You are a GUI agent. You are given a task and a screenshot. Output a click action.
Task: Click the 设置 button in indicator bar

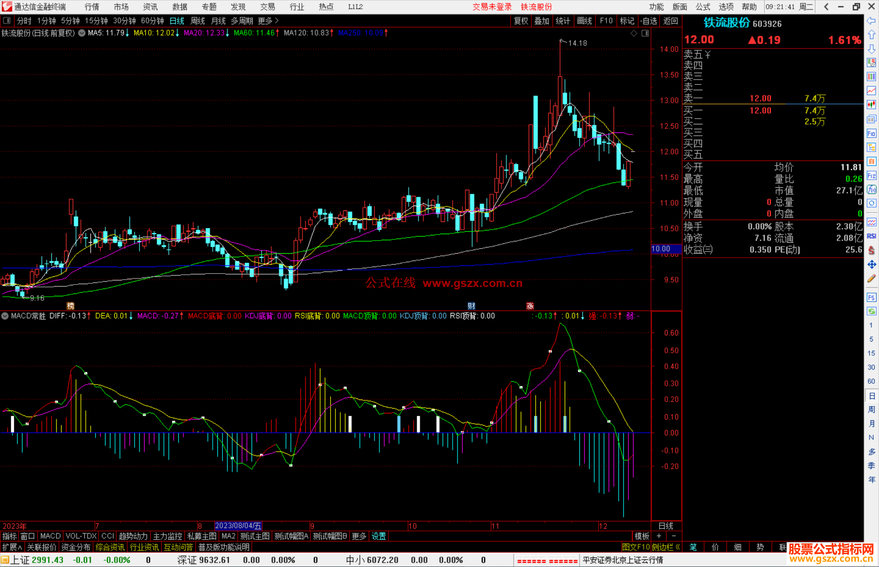(378, 536)
